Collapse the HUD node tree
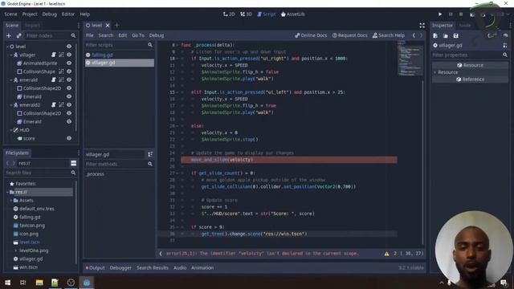Image resolution: width=514 pixels, height=289 pixels. (x=11, y=130)
